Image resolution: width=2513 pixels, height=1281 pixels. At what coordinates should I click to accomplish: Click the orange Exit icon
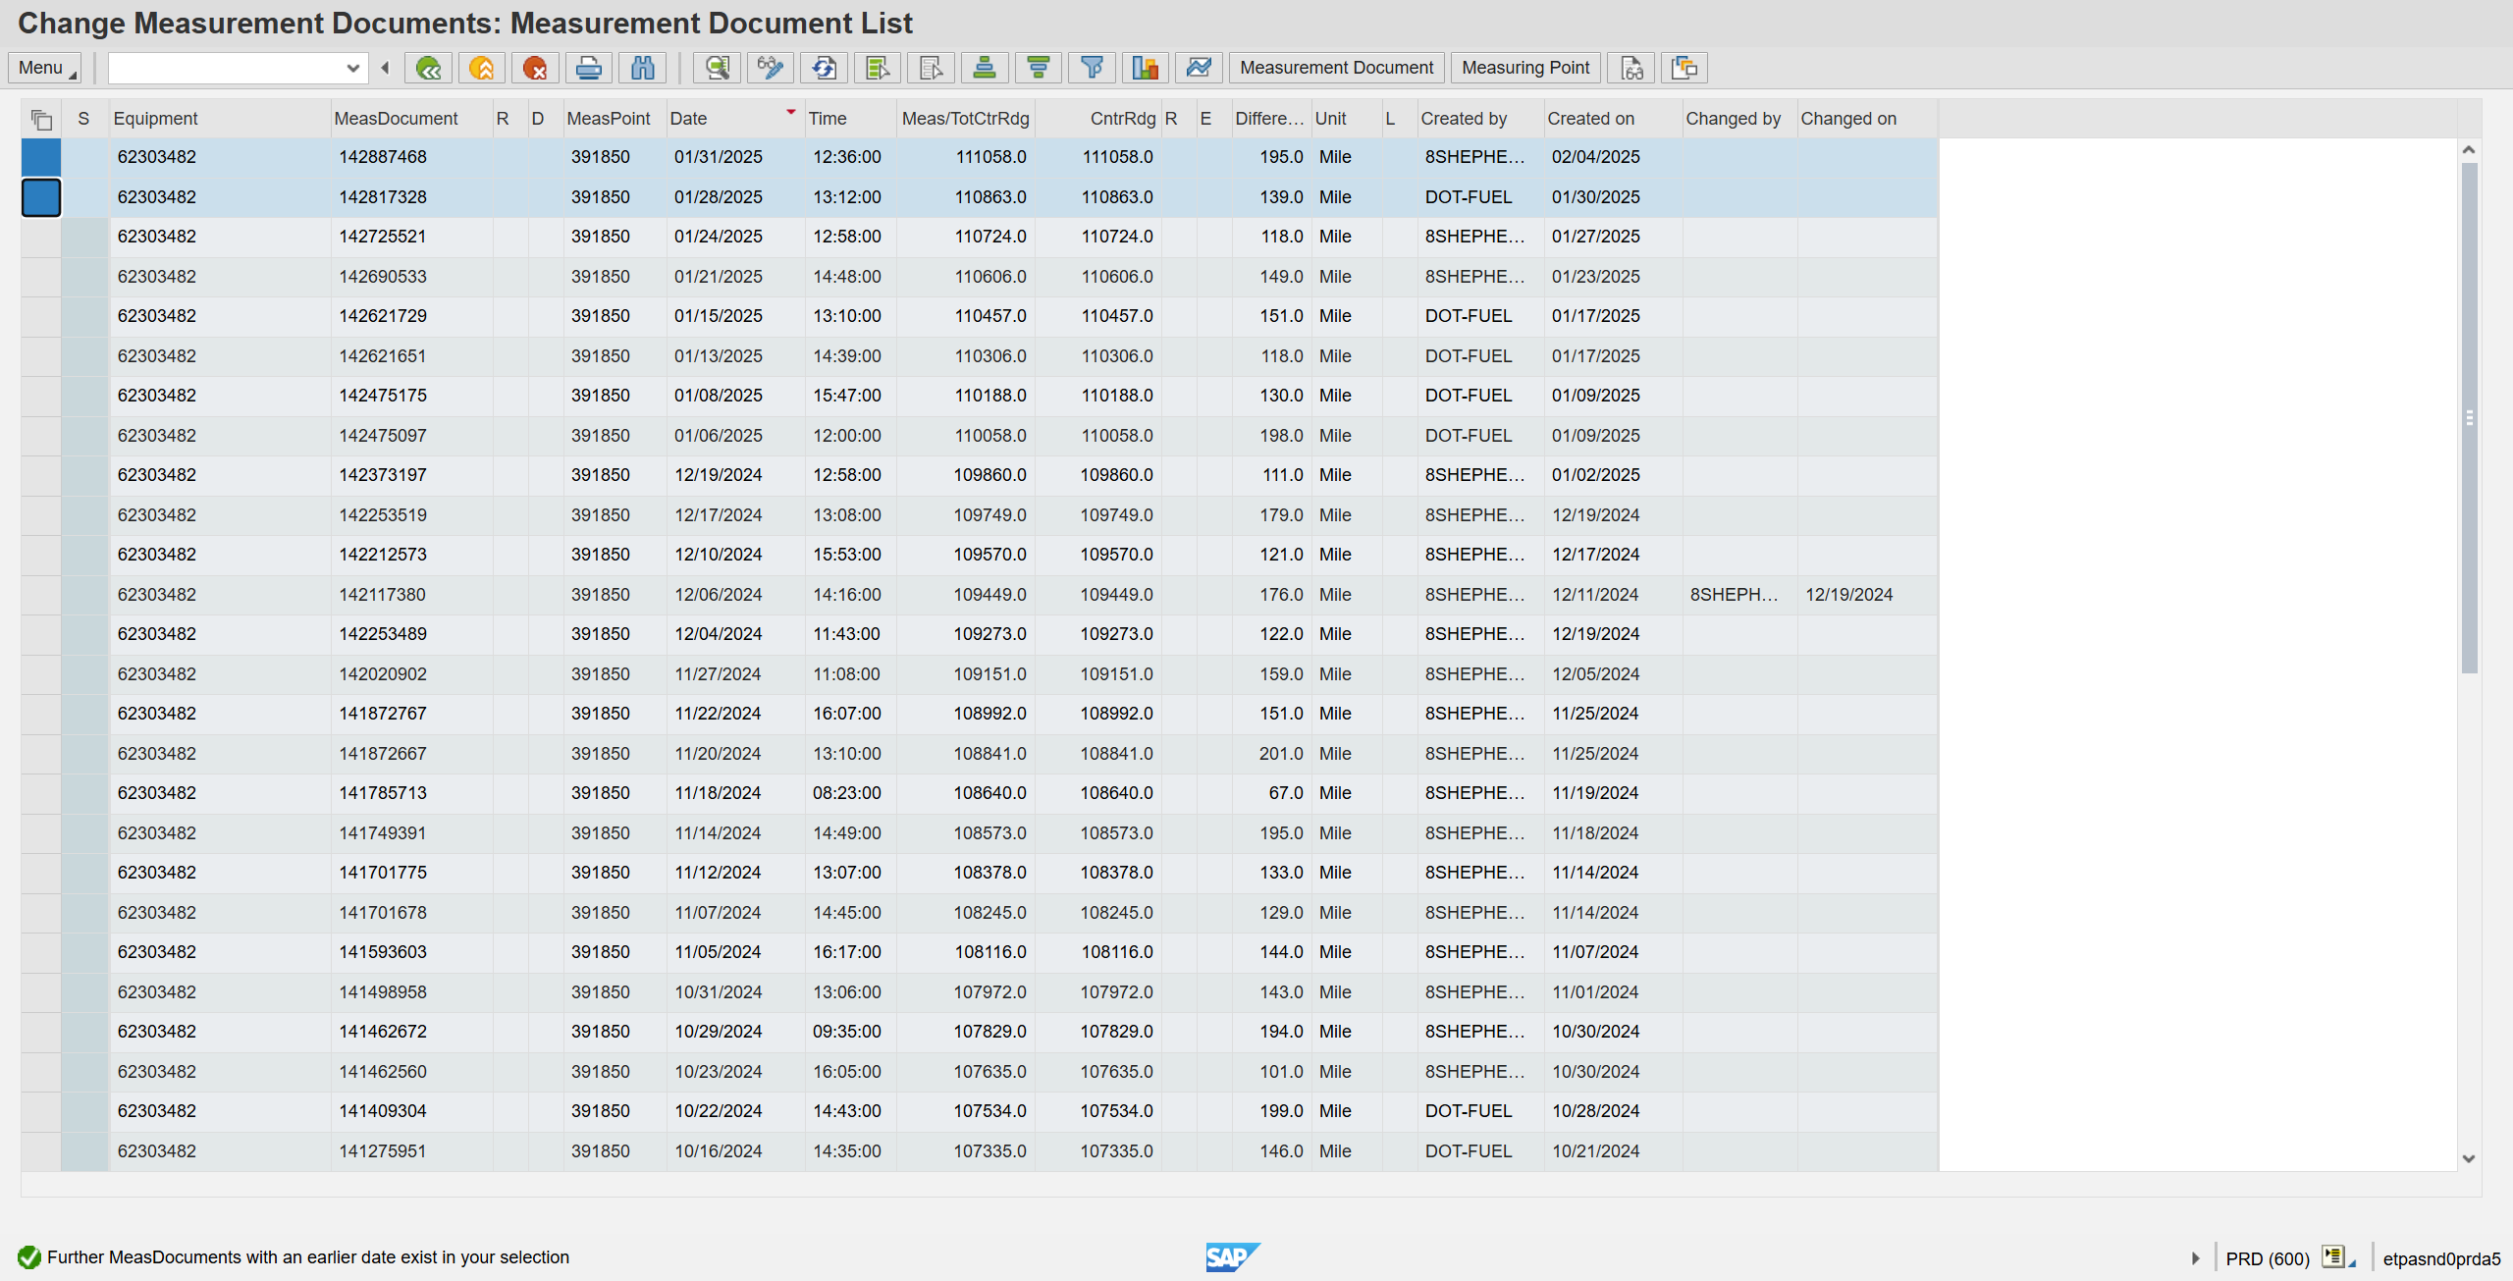[x=481, y=68]
